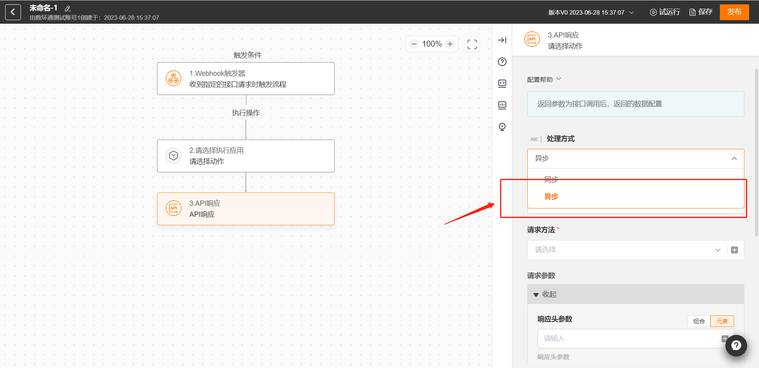This screenshot has height=368, width=759.
Task: Zoom out with the minus icon
Action: click(414, 44)
